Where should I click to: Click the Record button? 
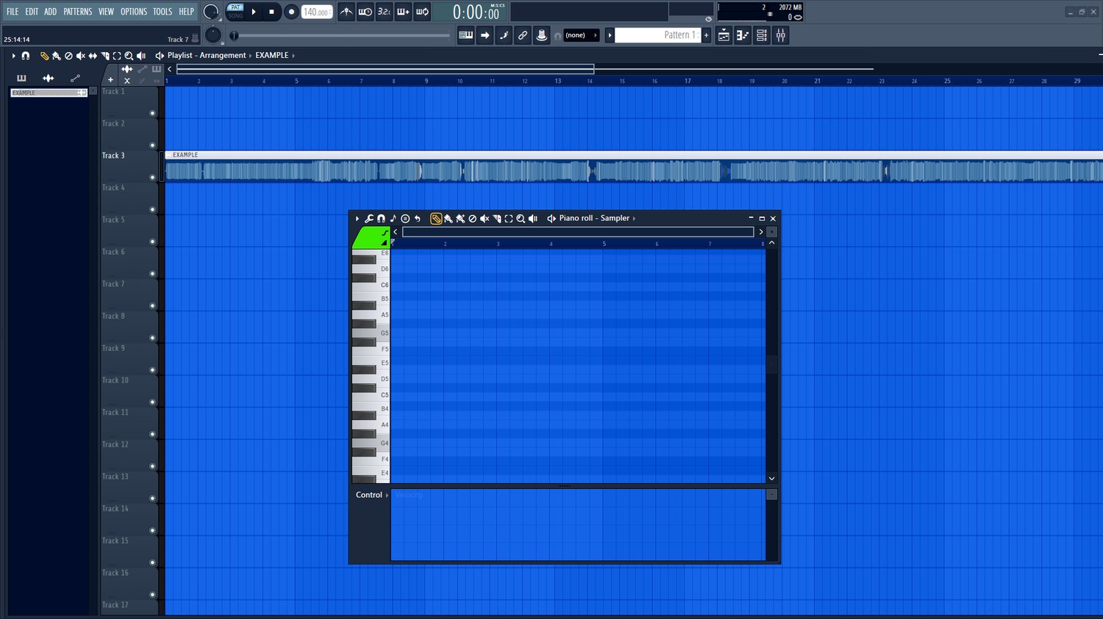291,12
